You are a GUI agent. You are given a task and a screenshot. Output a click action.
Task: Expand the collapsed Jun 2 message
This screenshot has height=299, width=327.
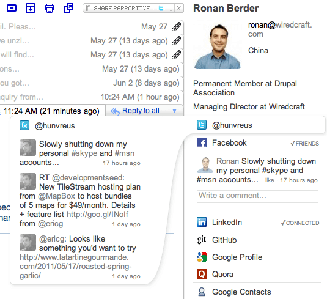pos(91,83)
